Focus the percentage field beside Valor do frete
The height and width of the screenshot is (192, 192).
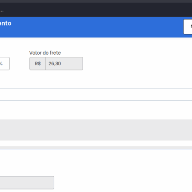pos(4,64)
